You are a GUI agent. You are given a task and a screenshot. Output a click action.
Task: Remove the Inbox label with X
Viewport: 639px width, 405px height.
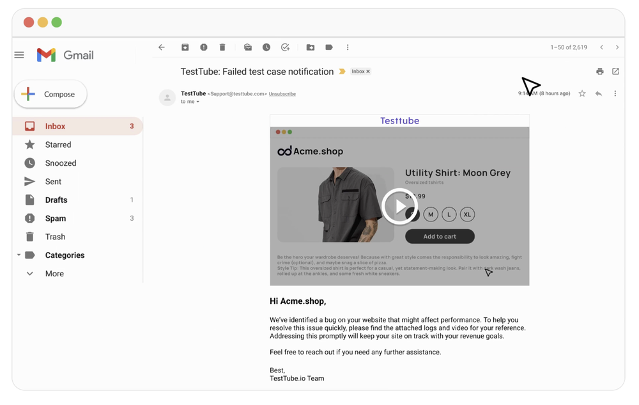coord(368,72)
